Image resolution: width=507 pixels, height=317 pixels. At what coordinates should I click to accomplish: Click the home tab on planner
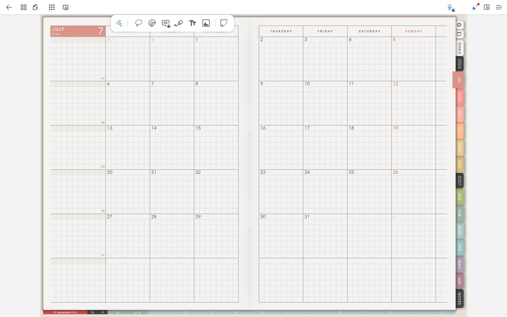pyautogui.click(x=459, y=25)
